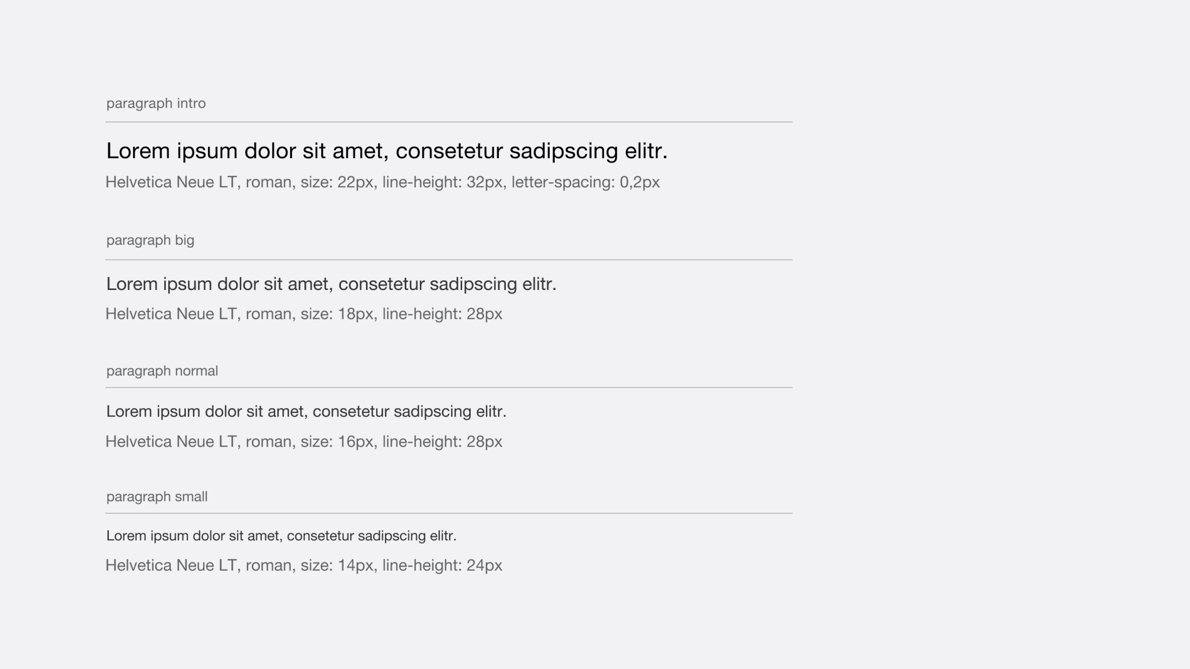Click the "paragraph intro" section label
The width and height of the screenshot is (1190, 669).
coord(156,103)
